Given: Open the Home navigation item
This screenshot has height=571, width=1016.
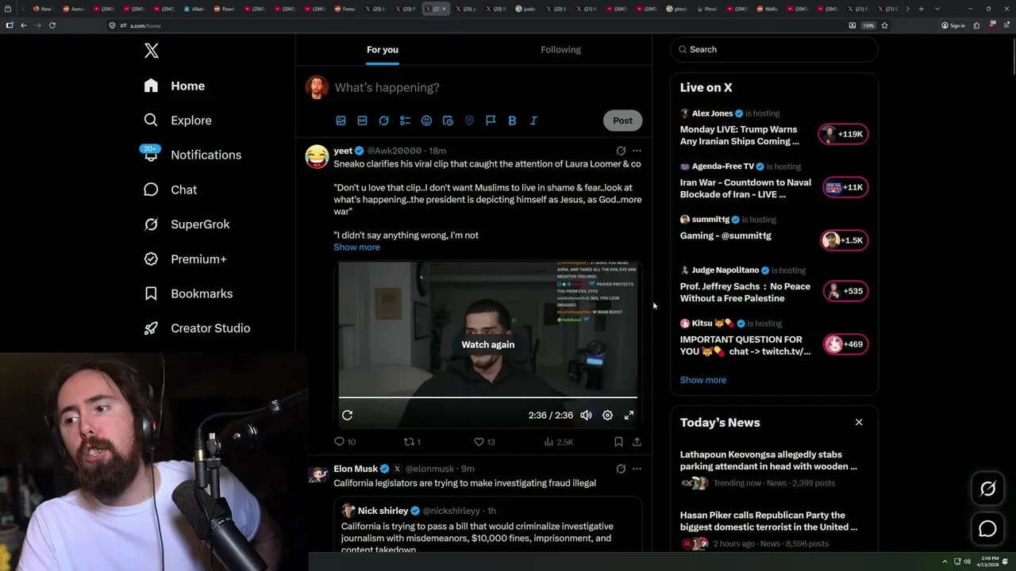Looking at the screenshot, I should (175, 86).
